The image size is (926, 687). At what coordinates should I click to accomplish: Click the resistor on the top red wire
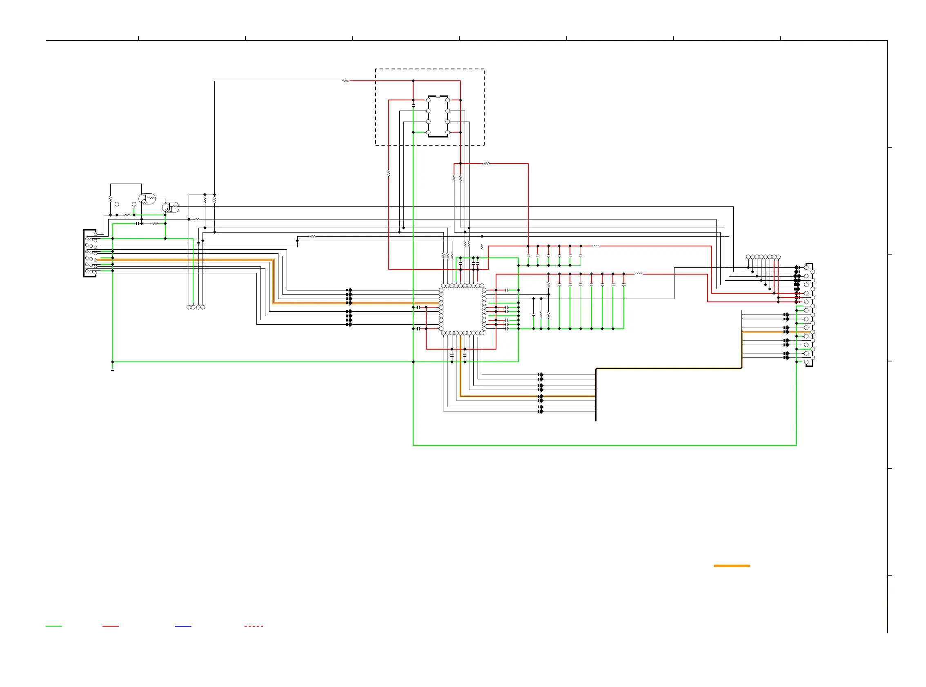345,81
